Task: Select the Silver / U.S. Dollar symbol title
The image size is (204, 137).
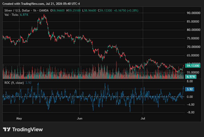Action: (17, 11)
